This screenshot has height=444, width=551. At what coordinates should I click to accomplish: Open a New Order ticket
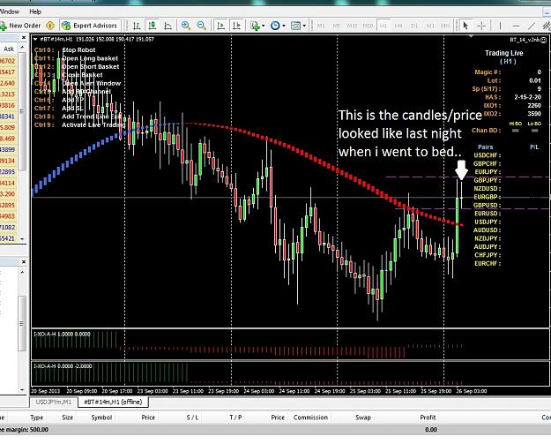pos(20,26)
